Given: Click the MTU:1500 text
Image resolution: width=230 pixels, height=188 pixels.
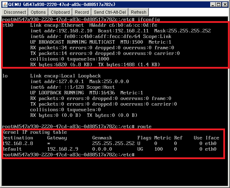Looking at the screenshot, I should tap(132, 42).
